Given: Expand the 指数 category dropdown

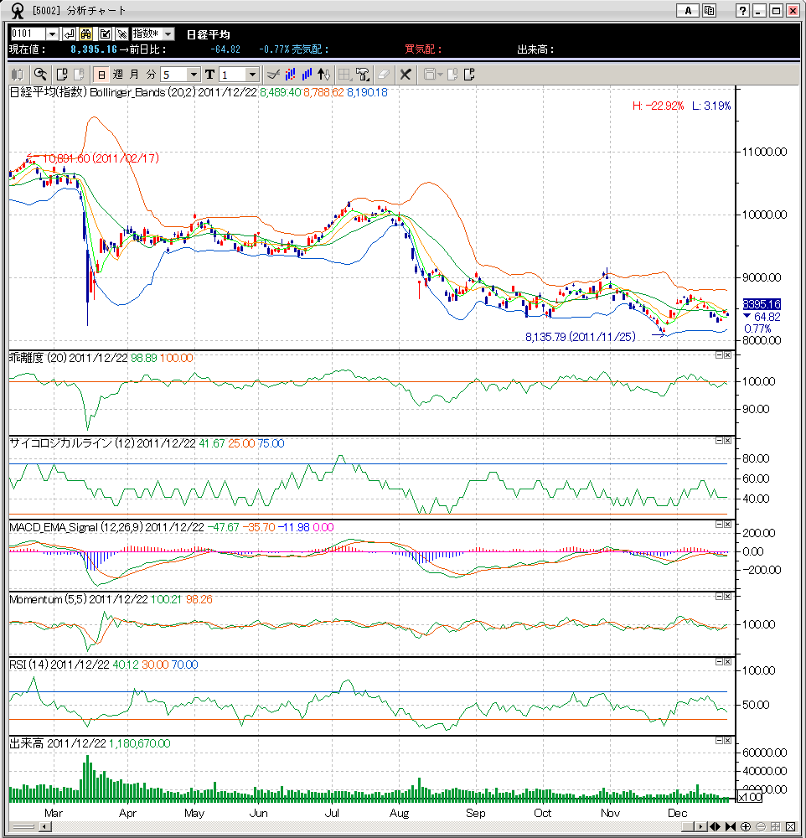Looking at the screenshot, I should [x=168, y=34].
